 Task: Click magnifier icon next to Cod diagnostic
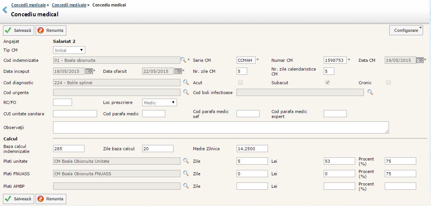click(186, 82)
